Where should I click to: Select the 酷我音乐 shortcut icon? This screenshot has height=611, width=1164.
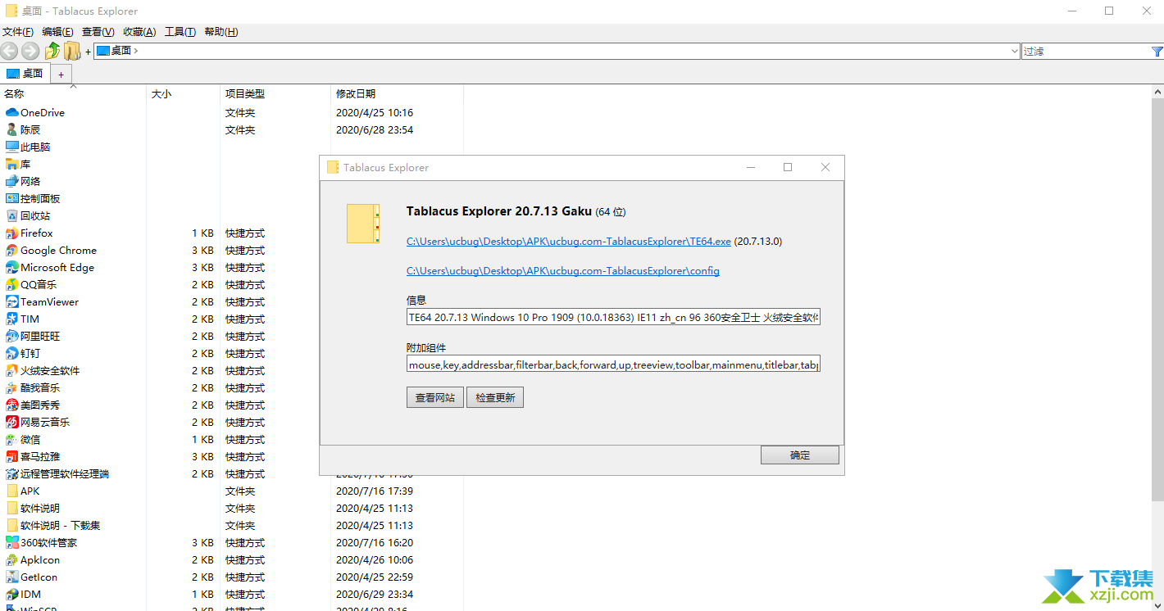click(11, 387)
